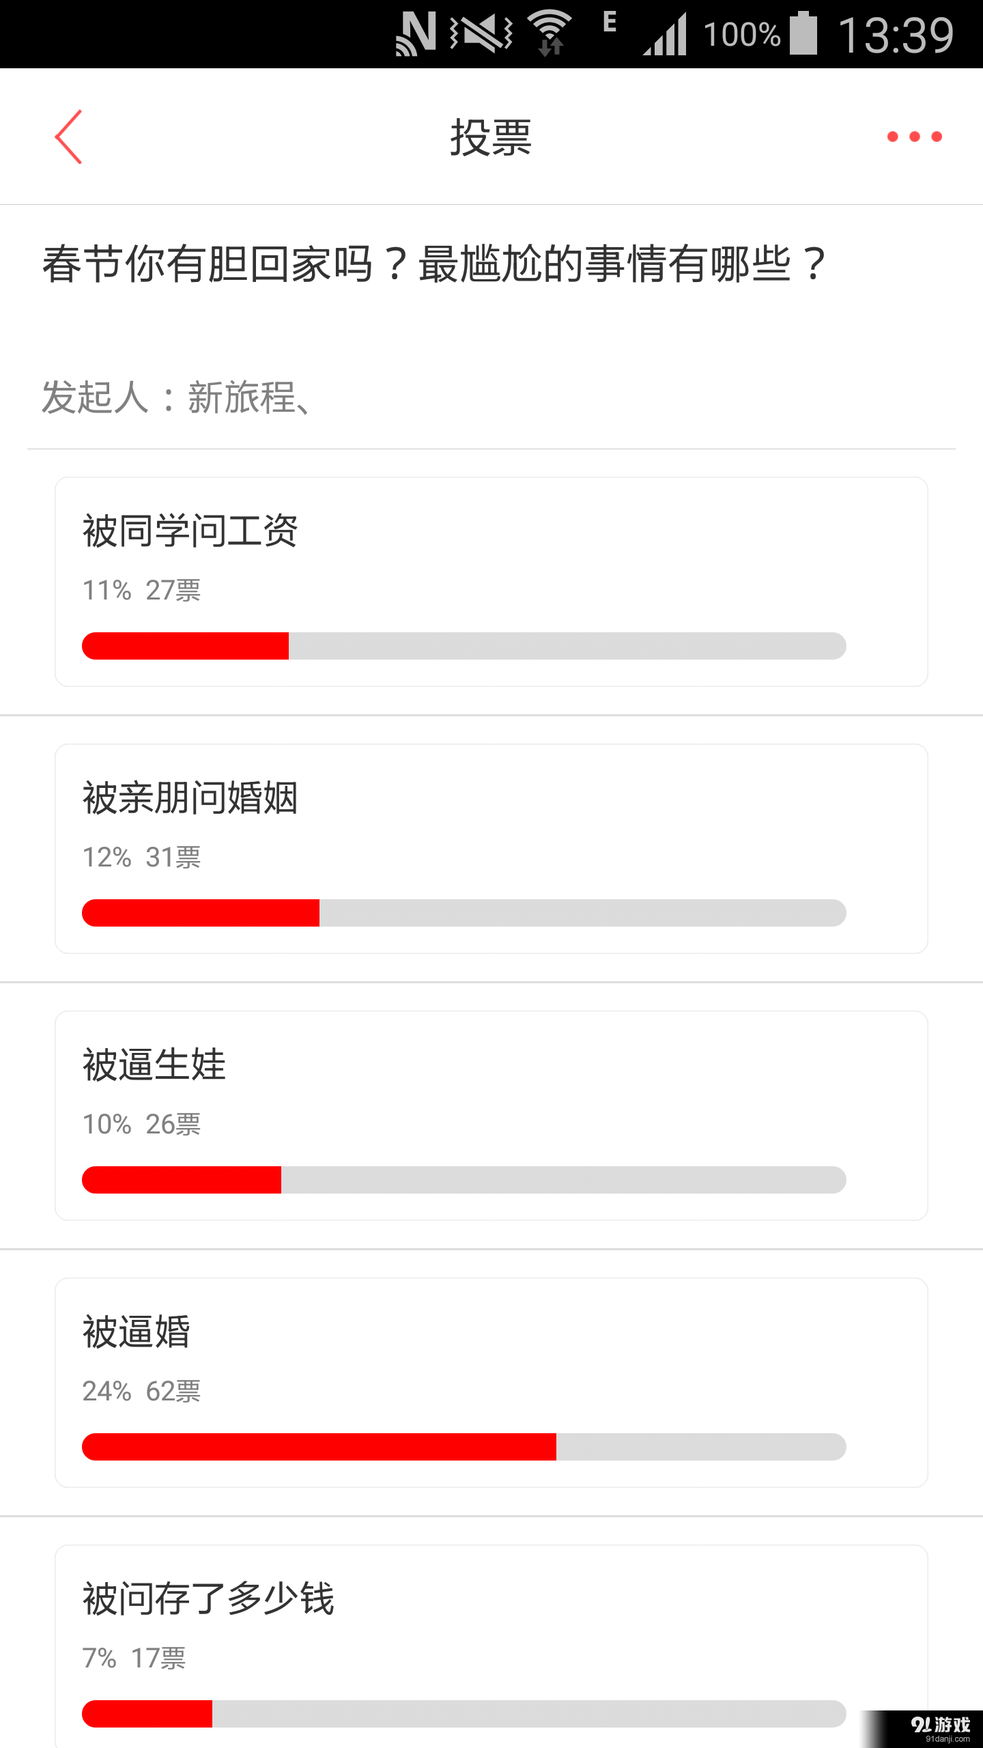
Task: Select the 被同学问工资 poll option
Action: [x=491, y=582]
